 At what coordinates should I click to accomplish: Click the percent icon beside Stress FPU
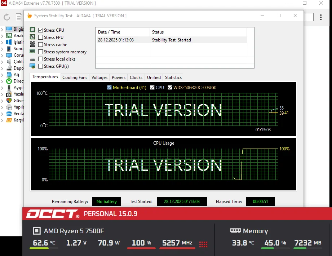click(x=32, y=37)
